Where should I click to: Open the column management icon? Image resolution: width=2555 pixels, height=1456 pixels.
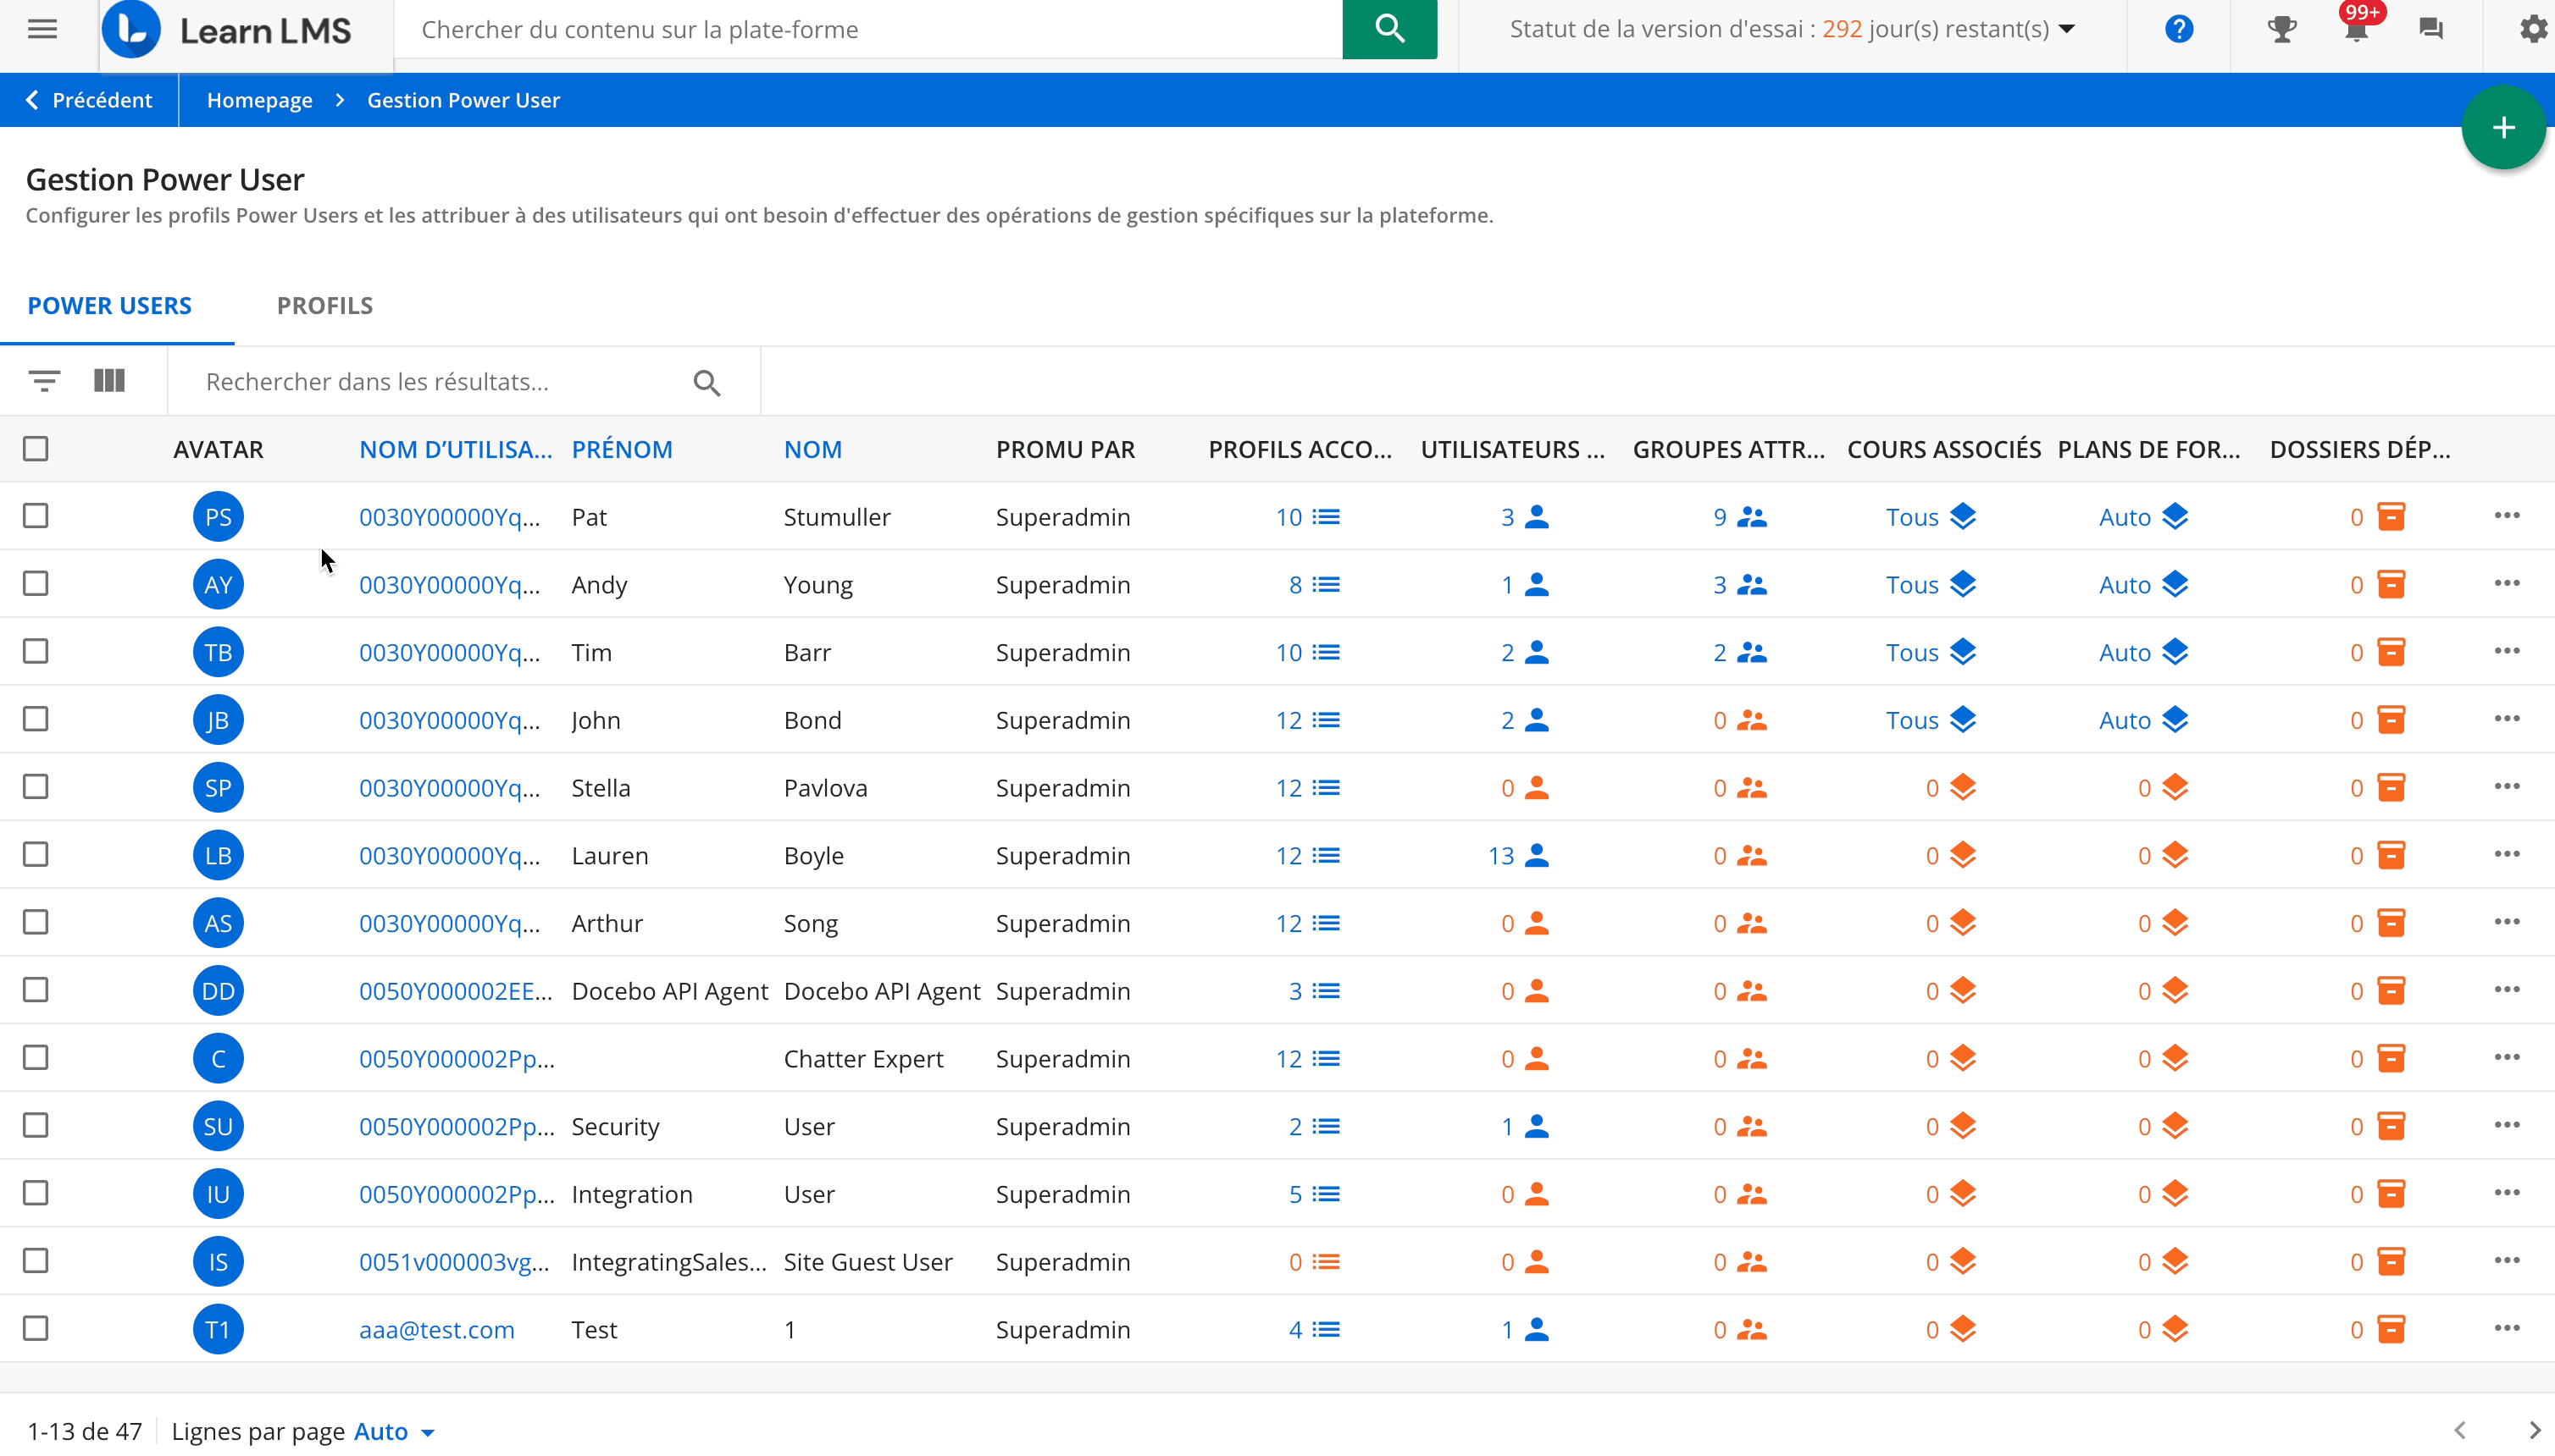tap(109, 381)
